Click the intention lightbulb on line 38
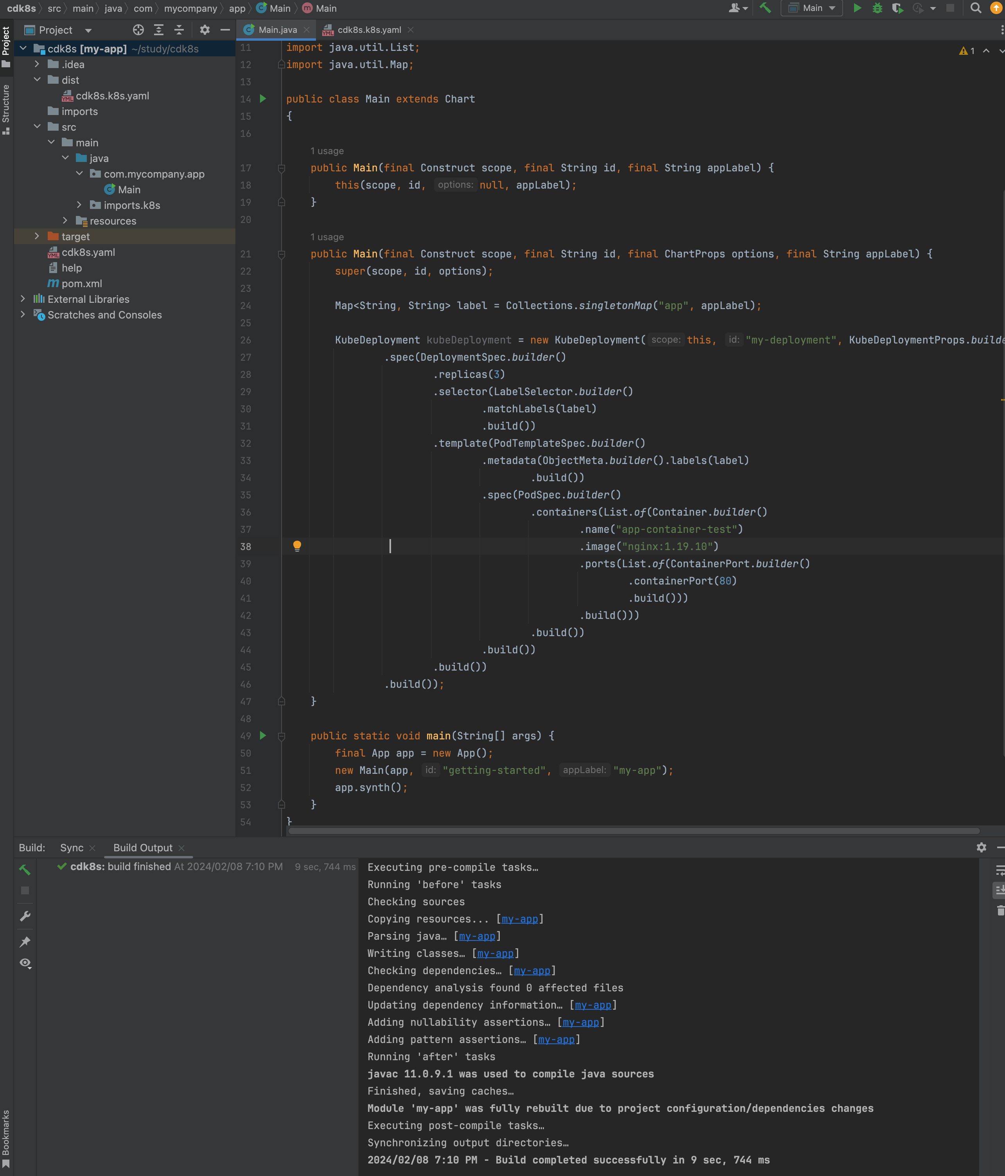Image resolution: width=1005 pixels, height=1176 pixels. point(297,546)
